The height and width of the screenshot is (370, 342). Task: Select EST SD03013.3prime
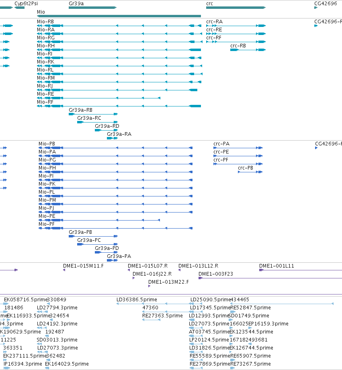point(57,339)
